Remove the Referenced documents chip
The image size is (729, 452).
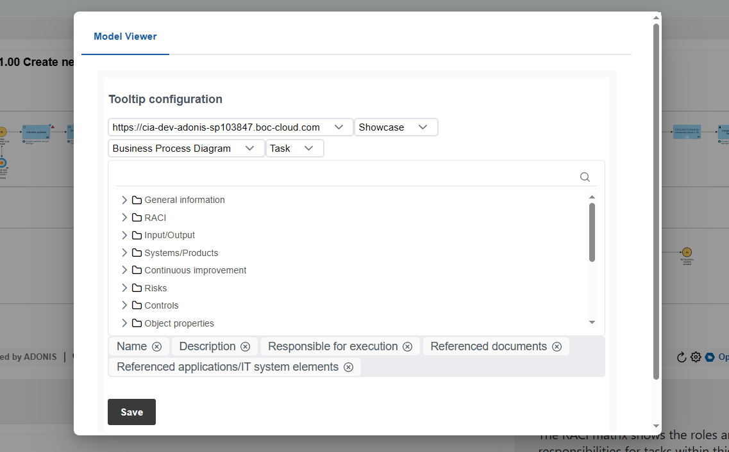pyautogui.click(x=556, y=346)
